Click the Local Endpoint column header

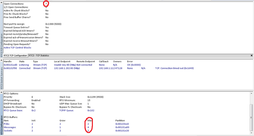point(62,62)
